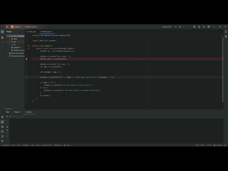Rerun Basics in Run panel
This screenshot has height=171, width=228.
click(7, 116)
